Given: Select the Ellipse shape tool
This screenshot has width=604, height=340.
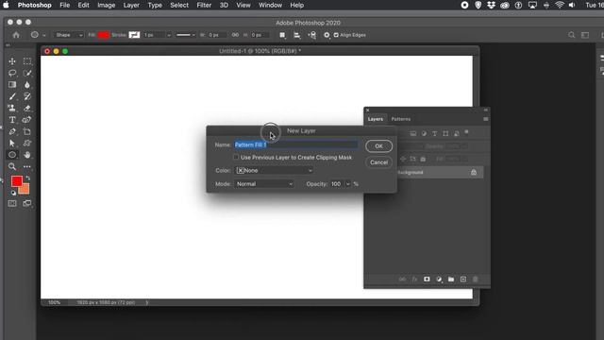Looking at the screenshot, I should click(x=12, y=155).
